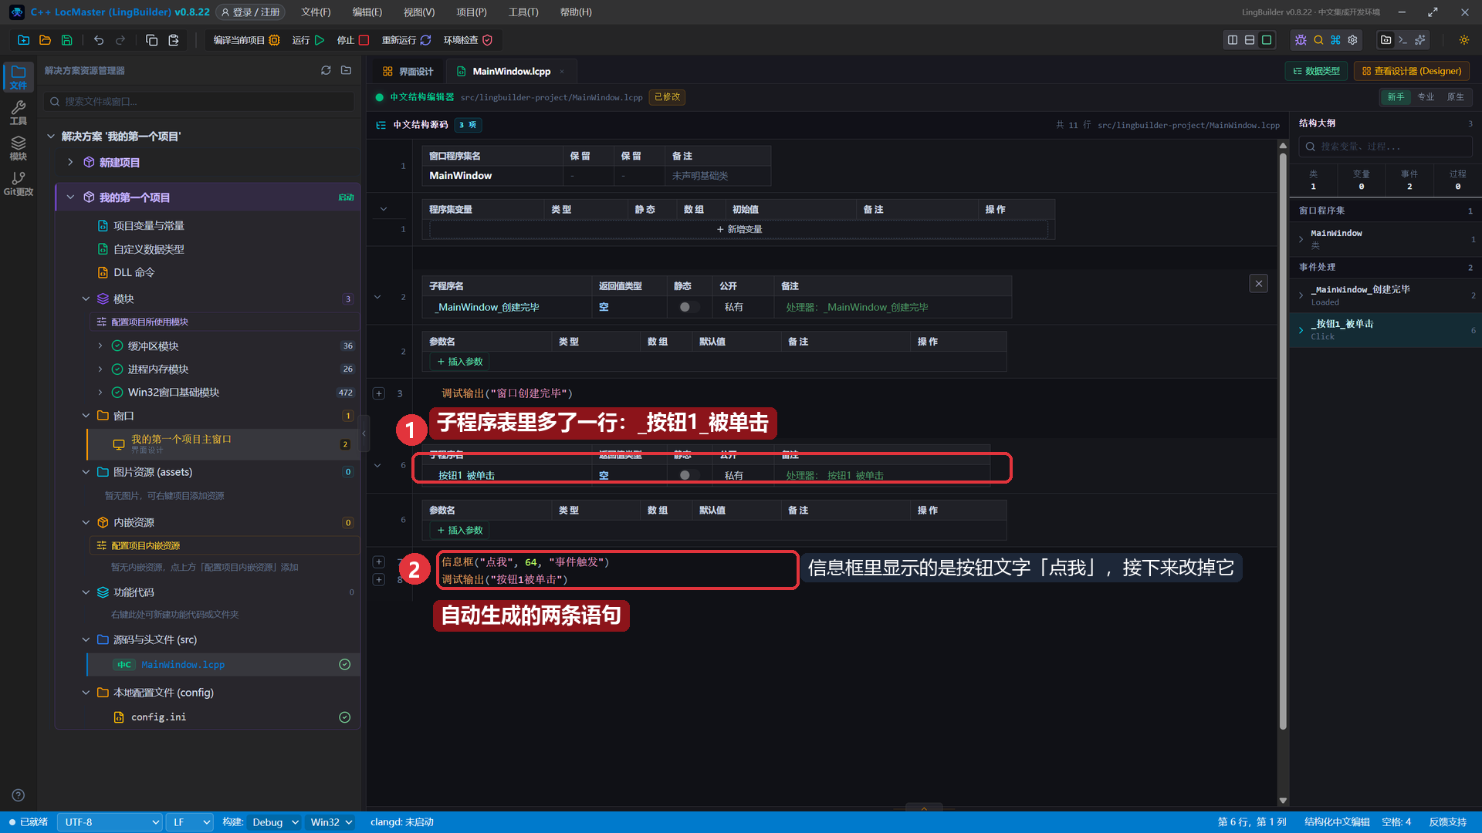Open the settings gear icon
This screenshot has height=833, width=1482.
point(1352,40)
